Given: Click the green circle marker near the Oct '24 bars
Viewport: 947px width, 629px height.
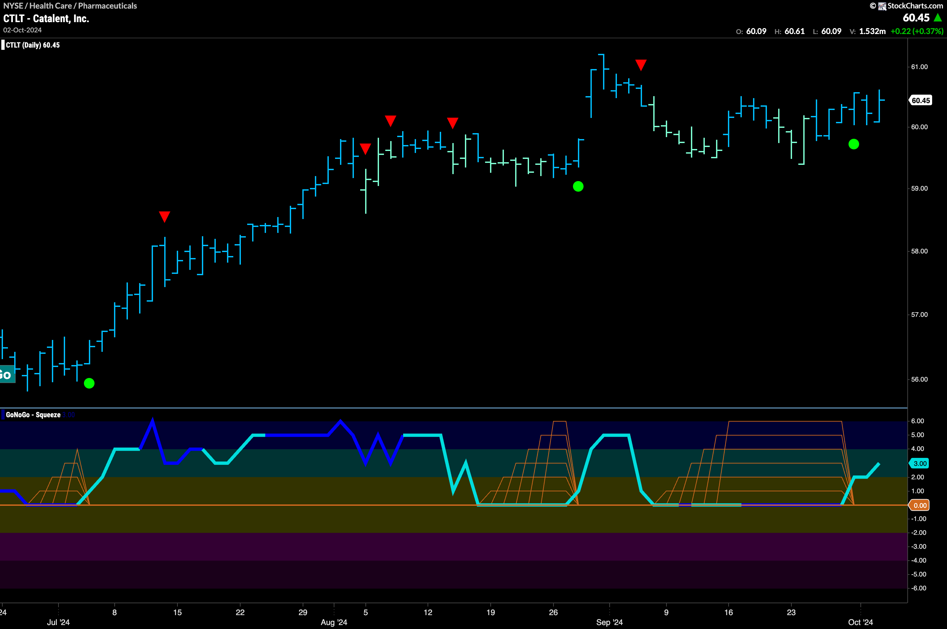Looking at the screenshot, I should pos(854,144).
